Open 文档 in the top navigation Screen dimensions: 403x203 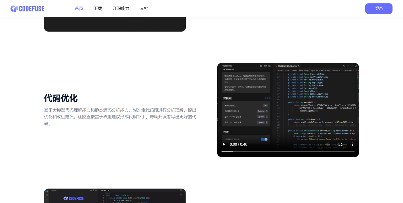[x=144, y=8]
